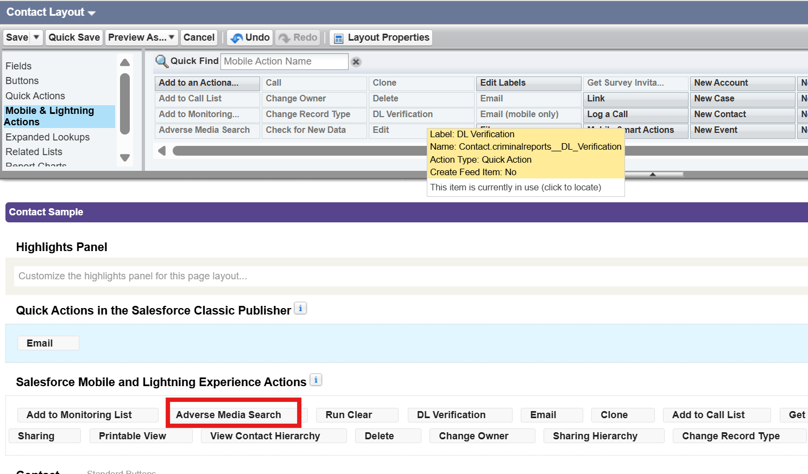The width and height of the screenshot is (808, 474).
Task: Click the palette scroll-left arrow
Action: [x=161, y=151]
